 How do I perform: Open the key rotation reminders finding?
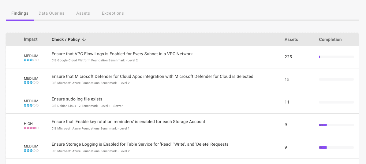(128, 122)
